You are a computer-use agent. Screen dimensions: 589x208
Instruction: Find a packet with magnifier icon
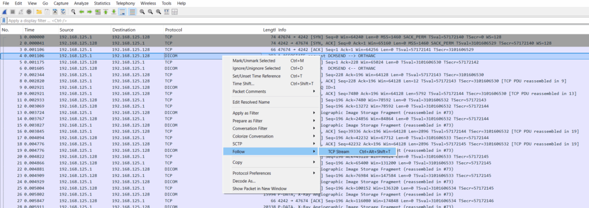point(73,12)
